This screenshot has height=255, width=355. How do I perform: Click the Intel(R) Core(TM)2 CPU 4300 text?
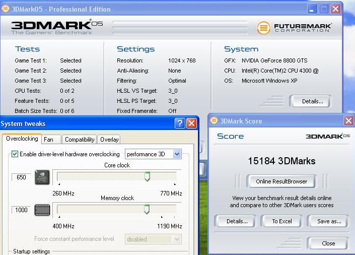[x=280, y=71]
